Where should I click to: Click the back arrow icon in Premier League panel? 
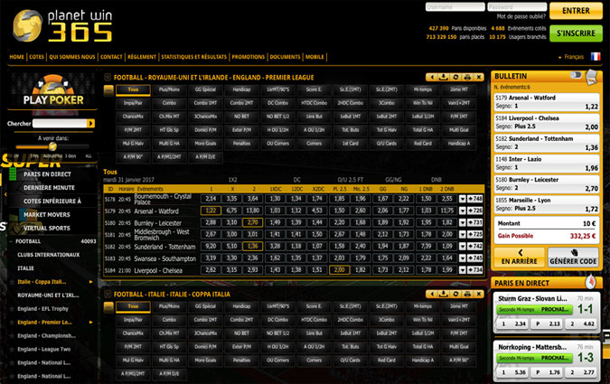pos(432,77)
